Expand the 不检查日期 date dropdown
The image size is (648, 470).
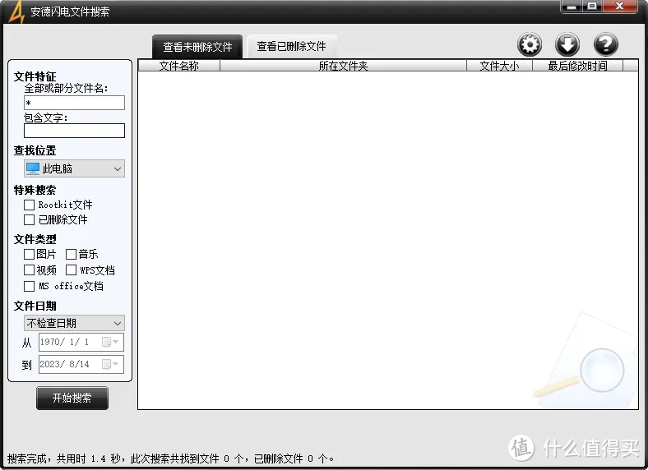74,323
